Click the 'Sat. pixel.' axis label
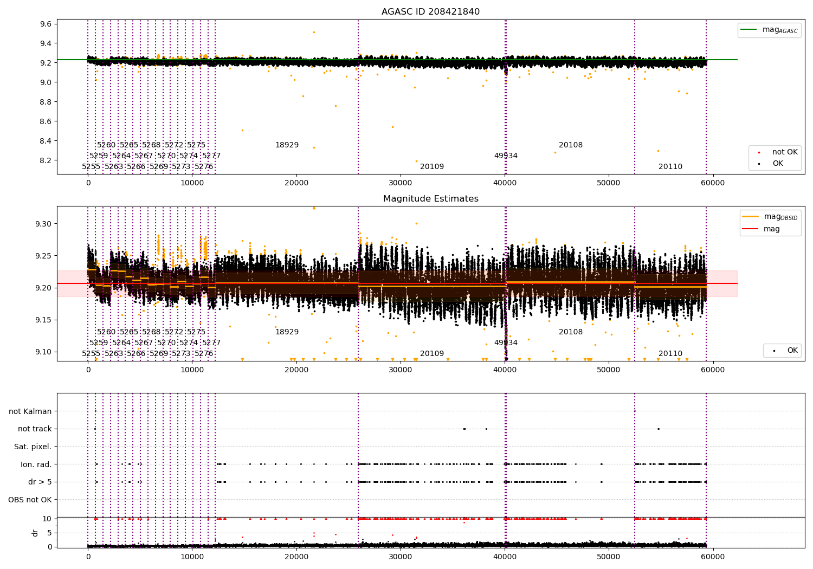The image size is (813, 569). click(x=33, y=447)
